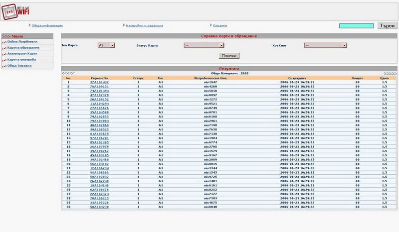399x232 pixels.
Task: Click the wifi icon beside Online Потребители
Action: [x=4, y=42]
